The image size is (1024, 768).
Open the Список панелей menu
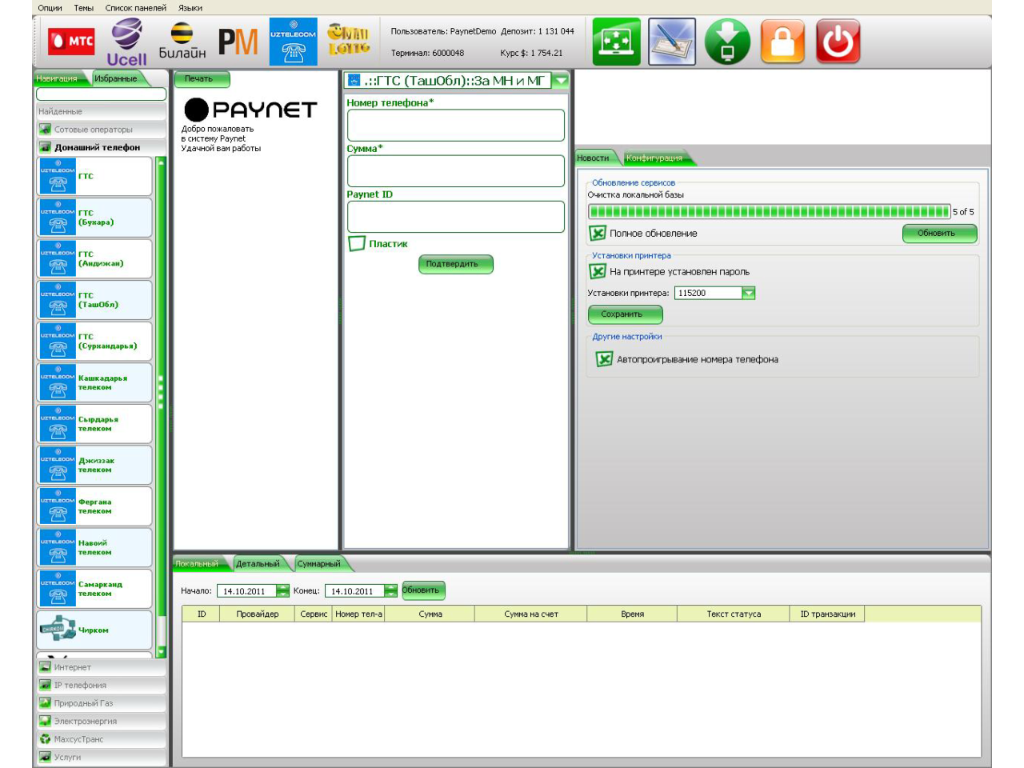pyautogui.click(x=136, y=8)
